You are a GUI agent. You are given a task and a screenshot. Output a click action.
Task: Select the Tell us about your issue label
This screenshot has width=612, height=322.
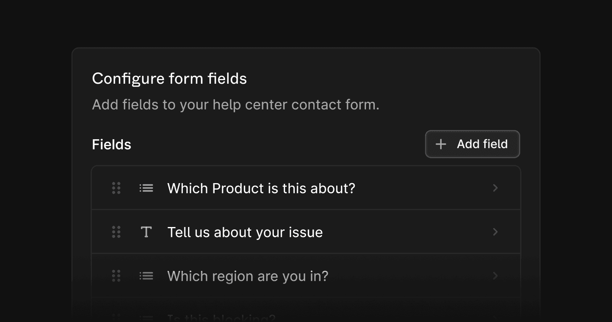(245, 232)
